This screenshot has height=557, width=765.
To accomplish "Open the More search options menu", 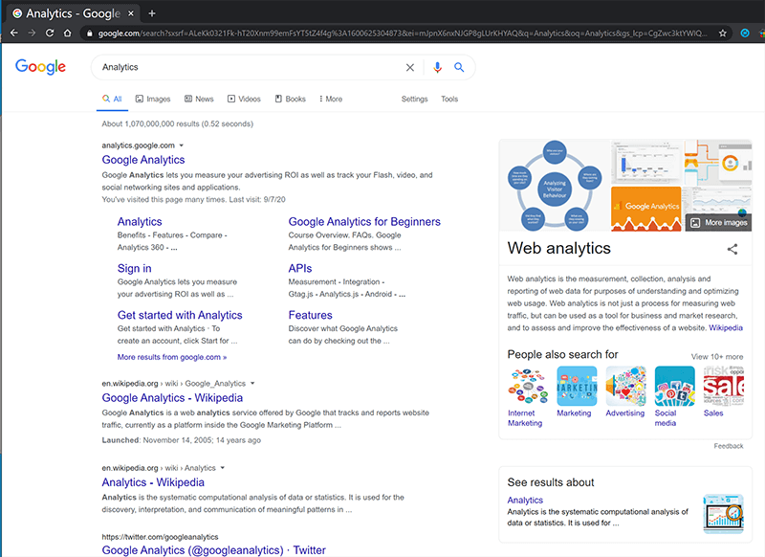I will pyautogui.click(x=330, y=100).
